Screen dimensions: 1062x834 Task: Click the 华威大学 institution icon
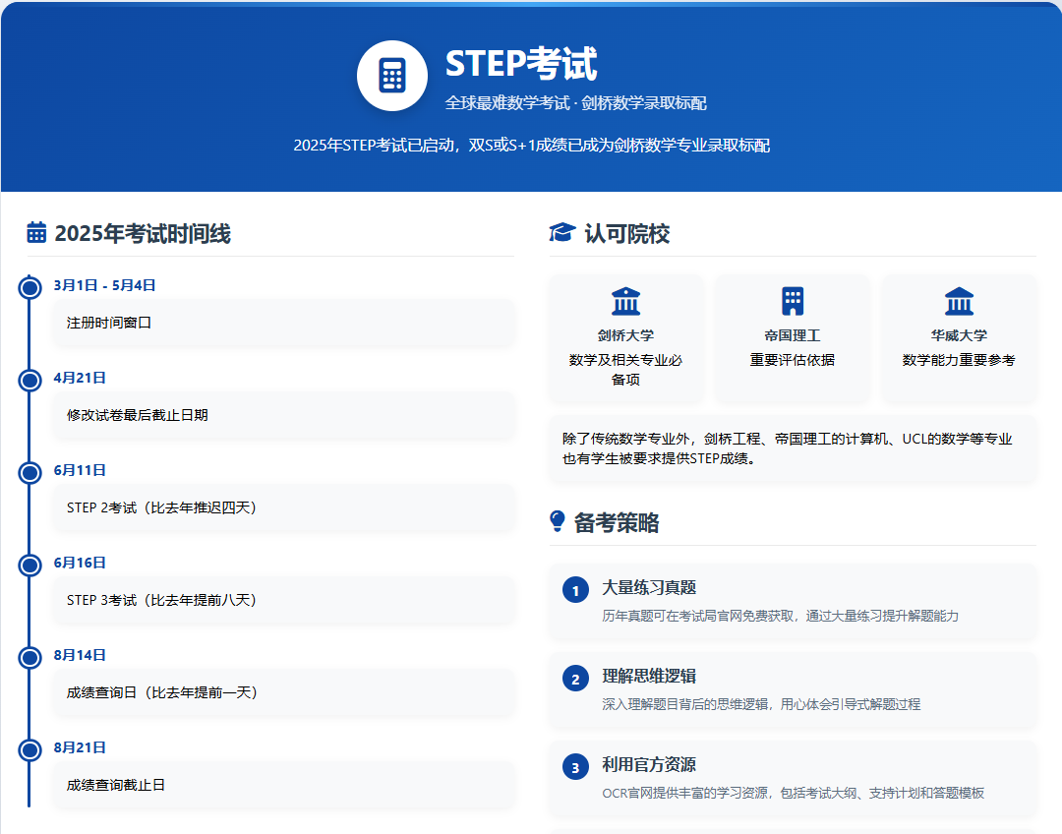[959, 301]
